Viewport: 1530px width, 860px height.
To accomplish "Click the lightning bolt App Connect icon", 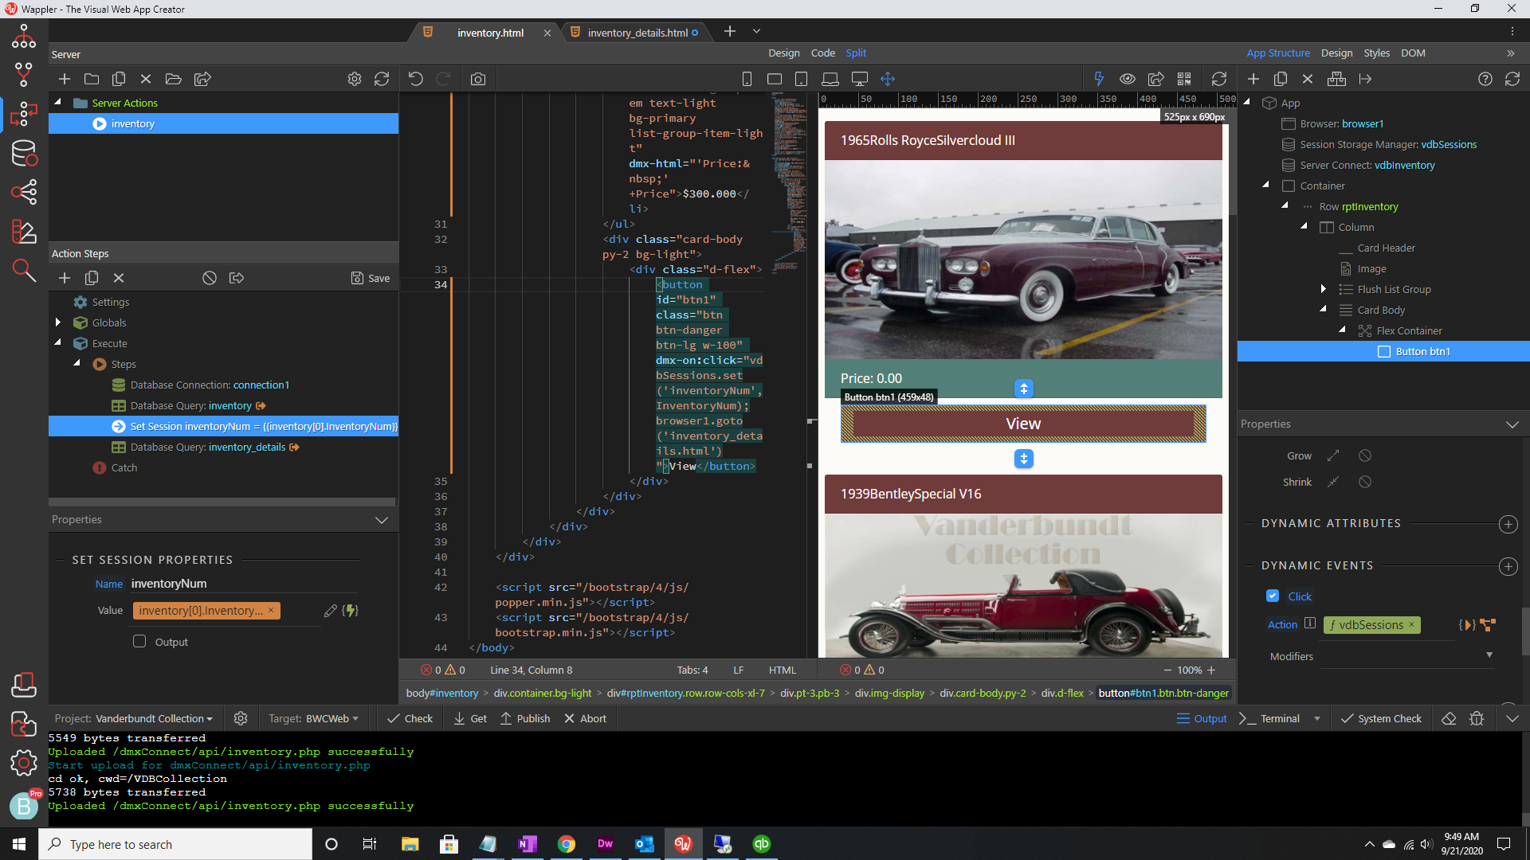I will click(x=1099, y=79).
